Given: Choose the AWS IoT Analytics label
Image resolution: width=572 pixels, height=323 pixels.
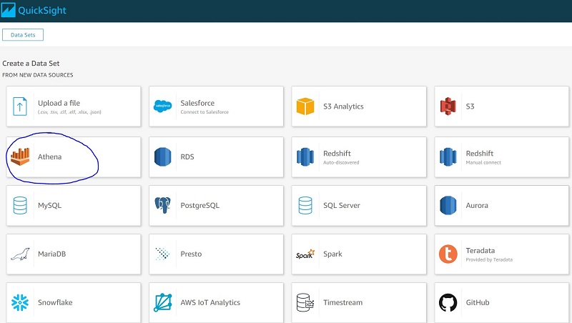Looking at the screenshot, I should [210, 302].
